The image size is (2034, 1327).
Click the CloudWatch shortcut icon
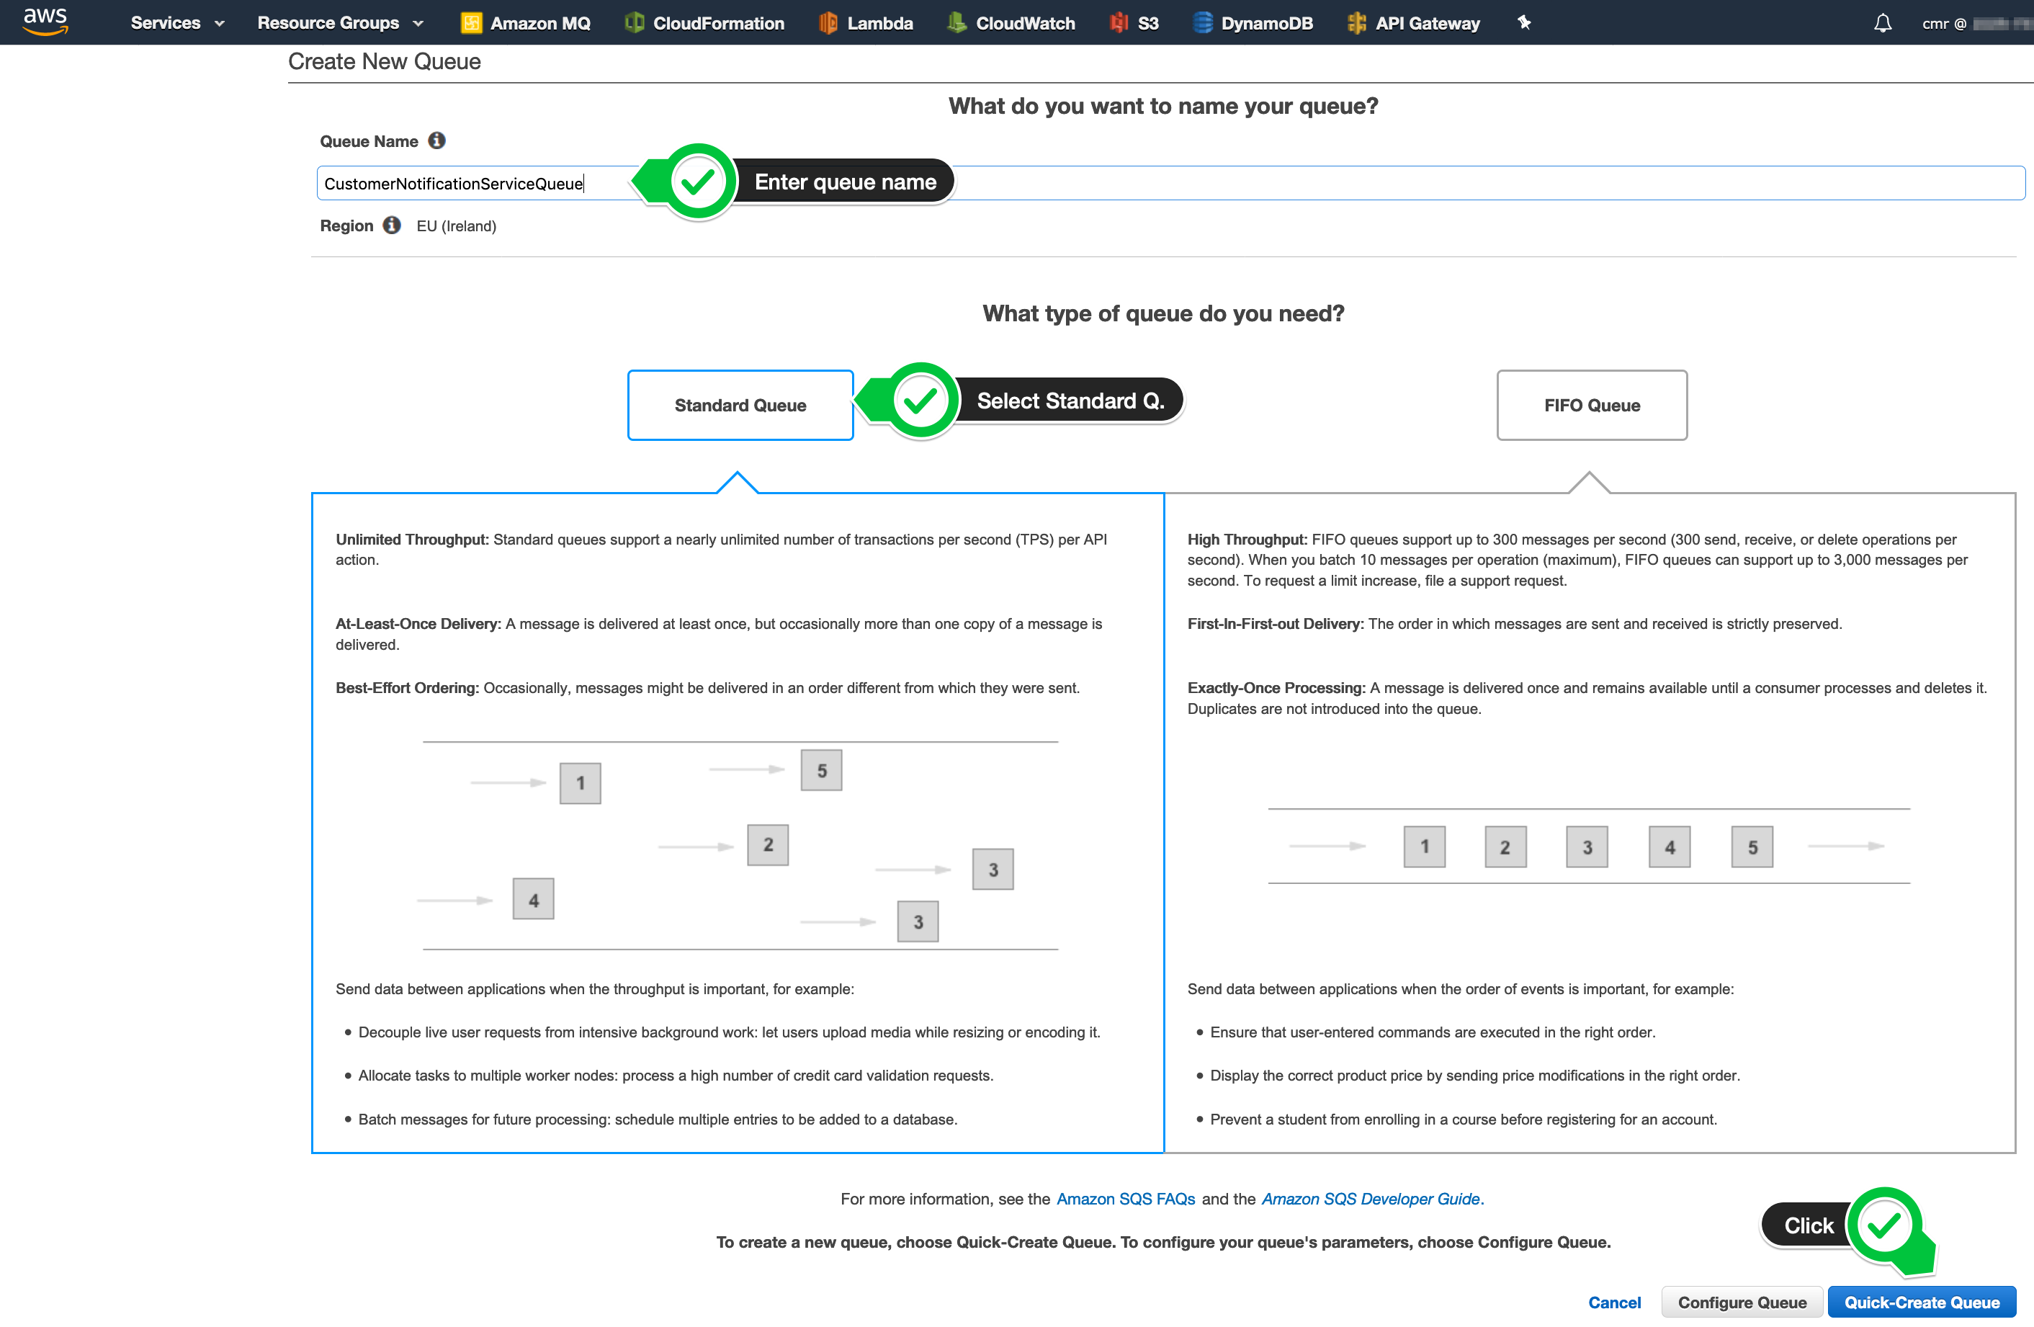pyautogui.click(x=956, y=23)
